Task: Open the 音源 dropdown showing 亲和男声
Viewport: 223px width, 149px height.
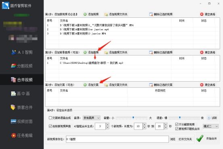Action: 92,118
